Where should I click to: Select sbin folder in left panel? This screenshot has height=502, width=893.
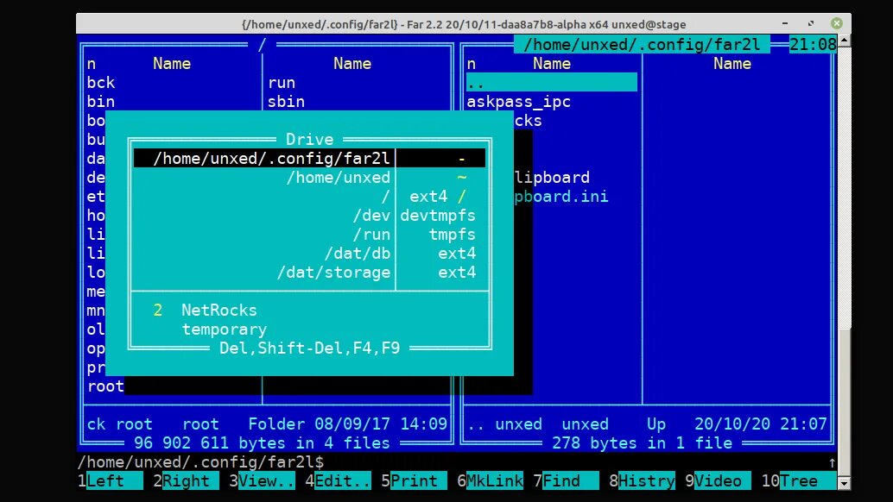click(x=286, y=102)
